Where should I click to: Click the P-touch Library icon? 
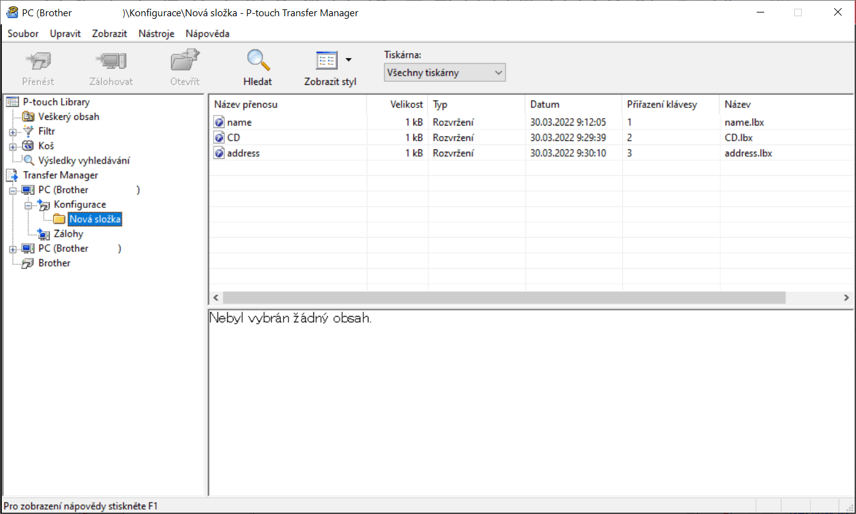coord(12,102)
